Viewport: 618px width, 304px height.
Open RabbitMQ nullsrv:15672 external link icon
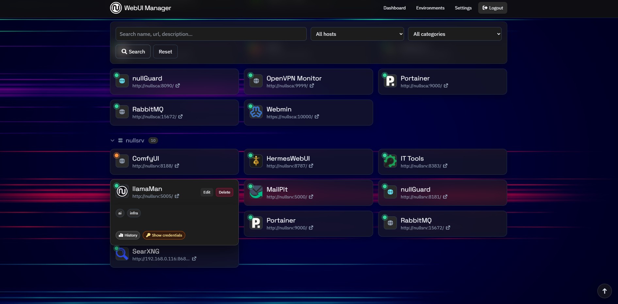[448, 228]
